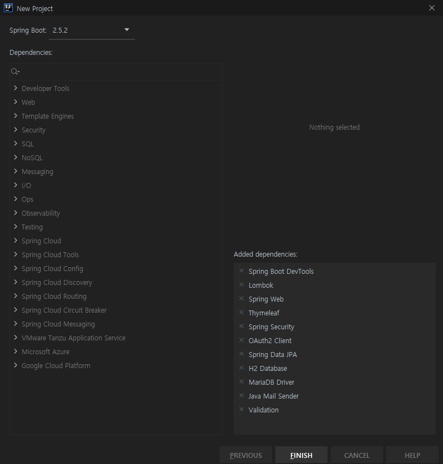Select 'OAuth2 Client' in added dependencies
The width and height of the screenshot is (443, 464).
click(x=270, y=340)
